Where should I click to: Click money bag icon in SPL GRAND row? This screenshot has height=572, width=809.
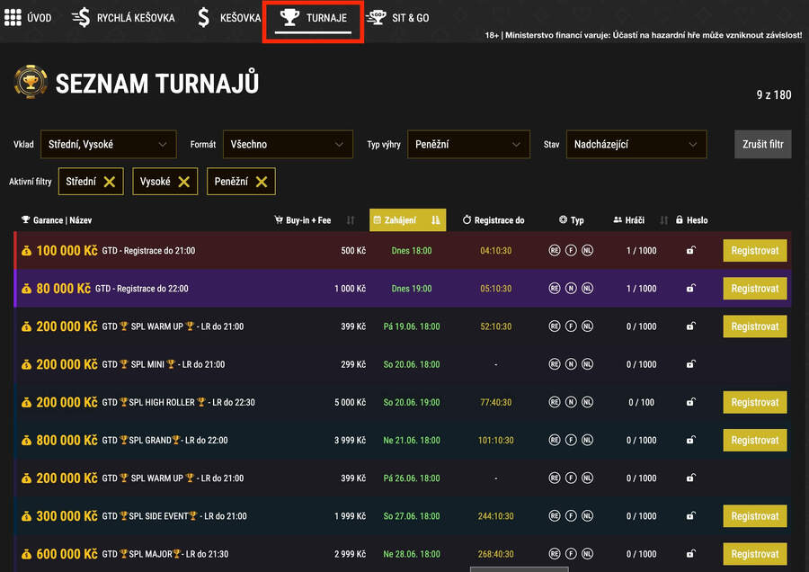[x=26, y=441]
